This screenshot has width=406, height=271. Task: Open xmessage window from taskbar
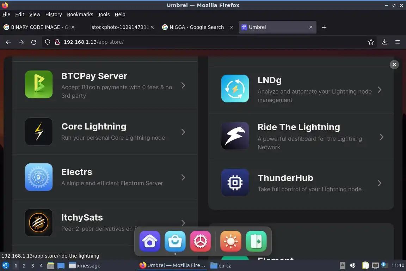click(85, 266)
